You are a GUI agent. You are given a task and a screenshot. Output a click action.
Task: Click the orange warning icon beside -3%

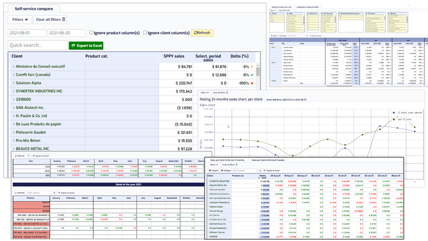tap(252, 67)
